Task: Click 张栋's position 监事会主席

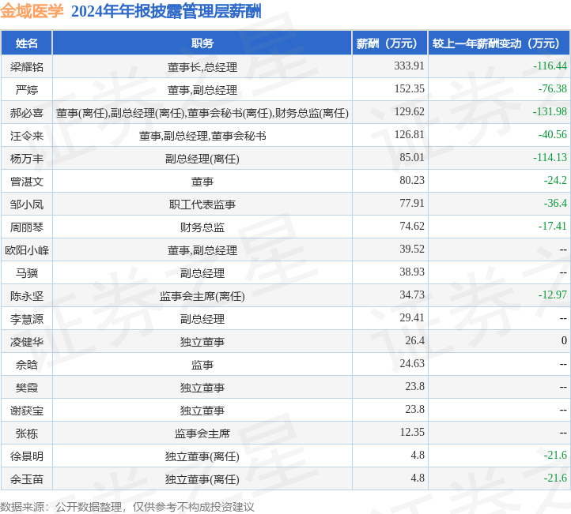Action: pyautogui.click(x=202, y=433)
